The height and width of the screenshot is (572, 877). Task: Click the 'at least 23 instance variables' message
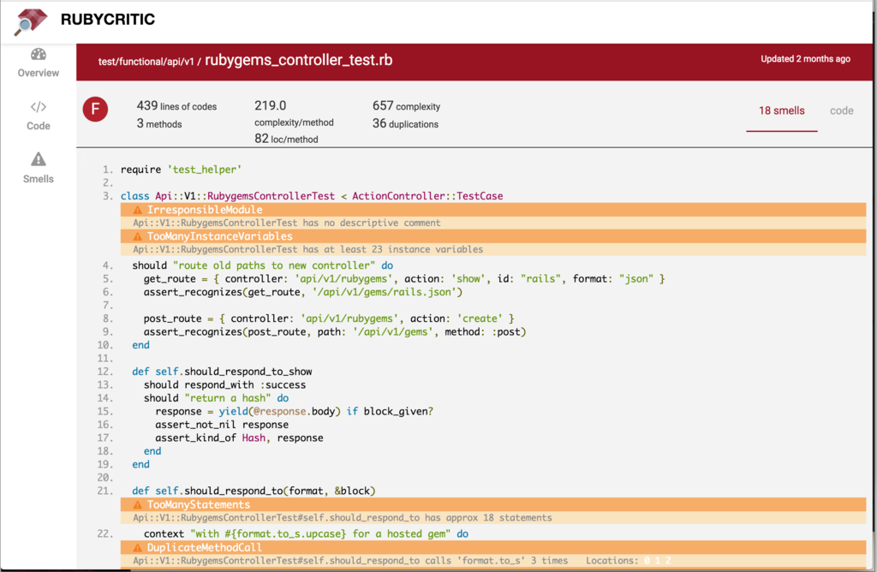pos(308,249)
